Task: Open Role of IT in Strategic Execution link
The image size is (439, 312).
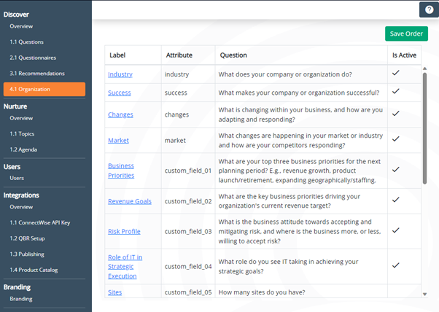Action: (125, 266)
